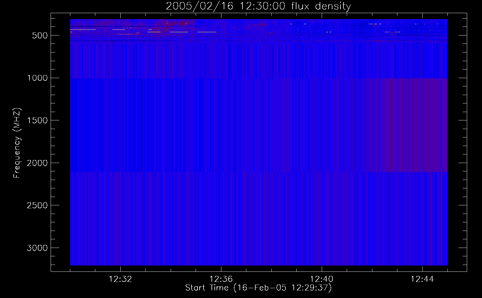The width and height of the screenshot is (482, 298).
Task: Select the 2500 frequency tick label
Action: coord(37,205)
